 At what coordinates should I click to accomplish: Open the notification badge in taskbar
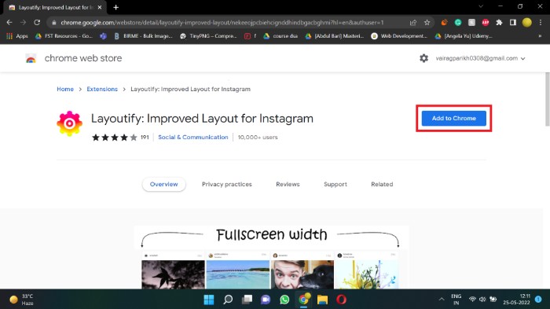click(x=538, y=299)
